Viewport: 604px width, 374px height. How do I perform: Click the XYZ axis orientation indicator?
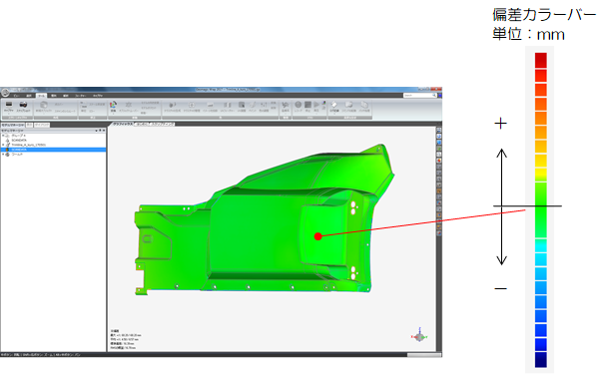pos(419,335)
